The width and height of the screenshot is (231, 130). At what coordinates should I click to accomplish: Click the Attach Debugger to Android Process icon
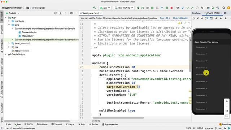point(167,8)
